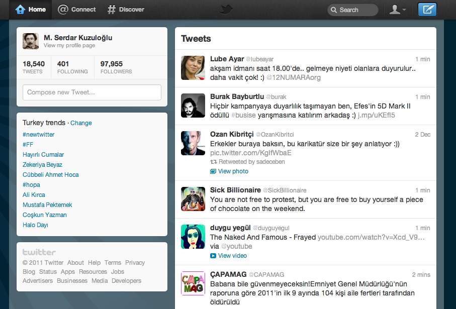This screenshot has width=456, height=309.
Task: Open the Halo Dayı trend
Action: click(x=36, y=225)
